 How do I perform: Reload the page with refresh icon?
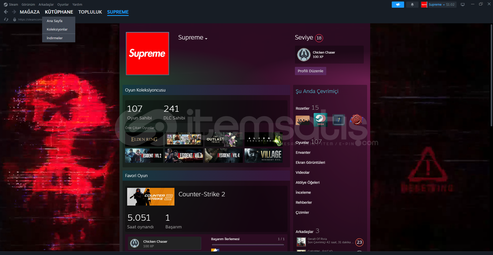pyautogui.click(x=6, y=19)
